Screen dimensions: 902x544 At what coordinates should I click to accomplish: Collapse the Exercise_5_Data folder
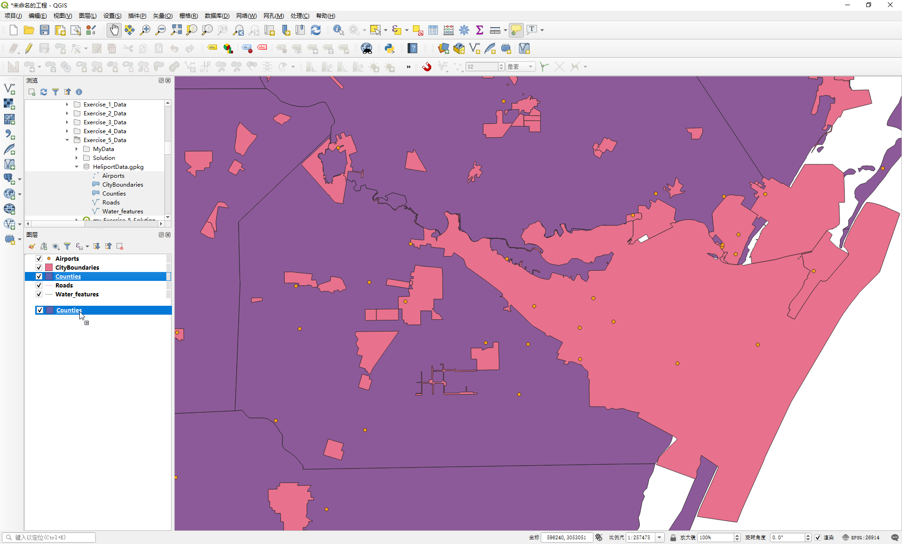[67, 140]
